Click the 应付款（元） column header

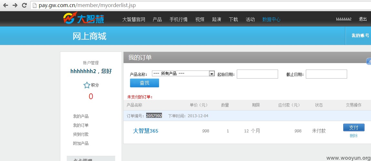[x=289, y=105]
